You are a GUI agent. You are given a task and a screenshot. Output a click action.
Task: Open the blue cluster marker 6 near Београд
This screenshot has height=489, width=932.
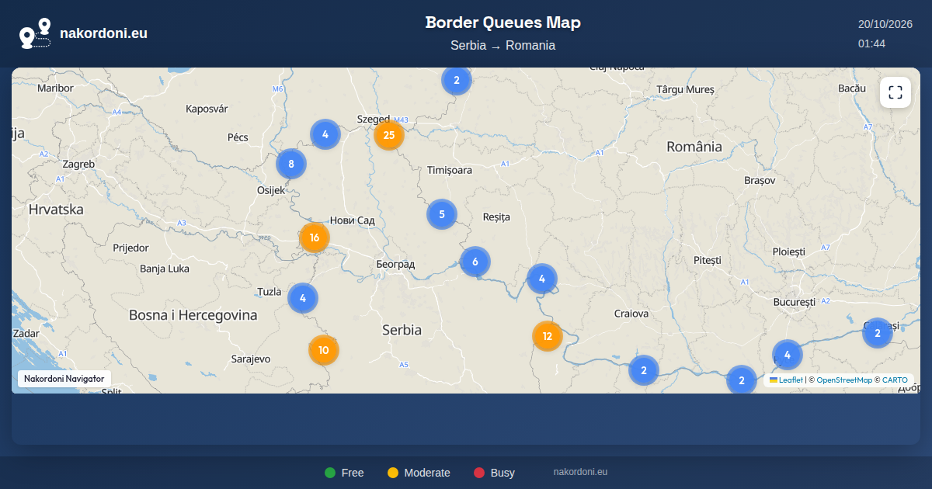pos(475,262)
